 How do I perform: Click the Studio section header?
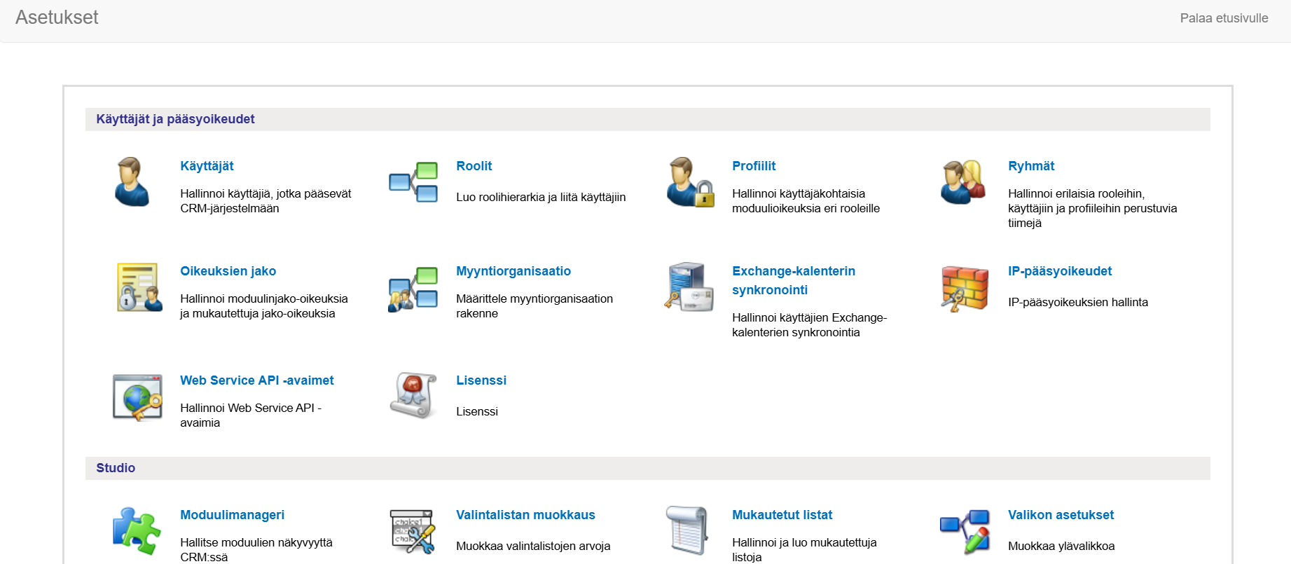648,468
